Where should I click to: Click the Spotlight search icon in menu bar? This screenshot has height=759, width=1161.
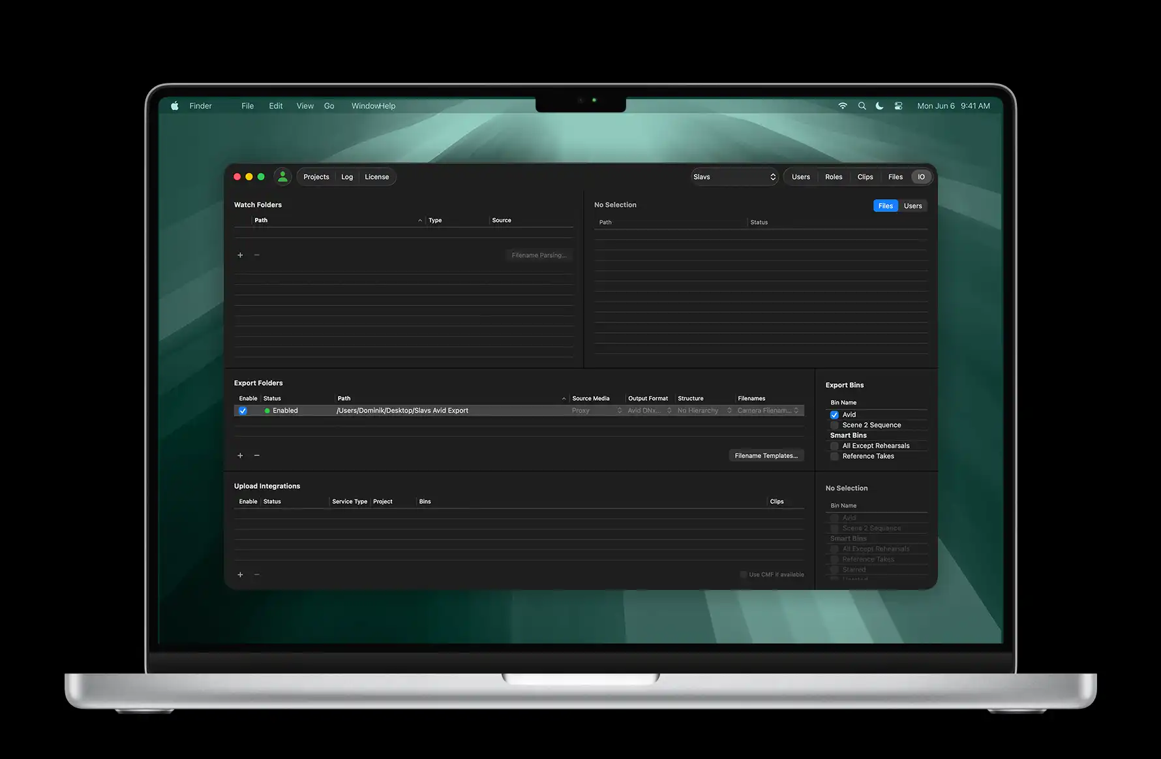(862, 105)
